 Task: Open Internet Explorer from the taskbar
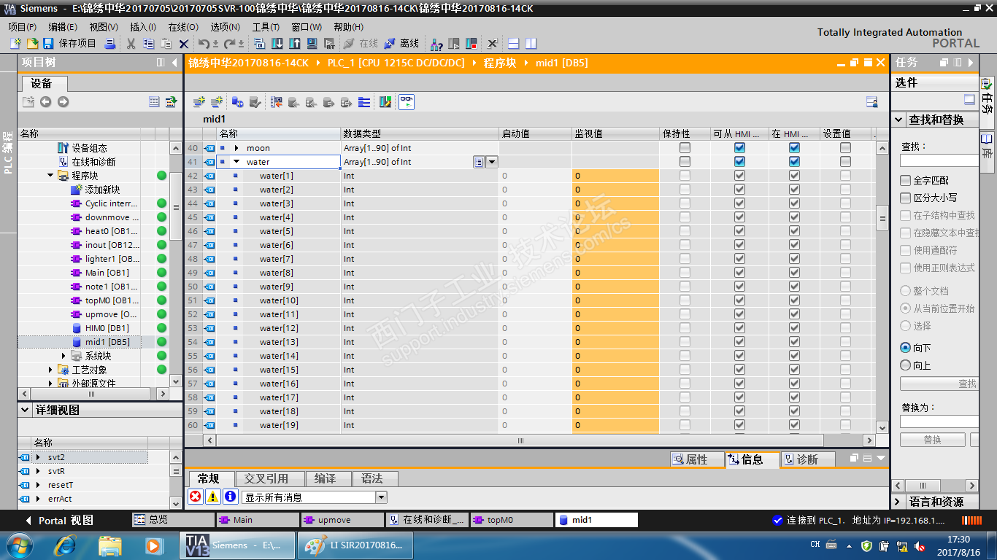tap(65, 545)
